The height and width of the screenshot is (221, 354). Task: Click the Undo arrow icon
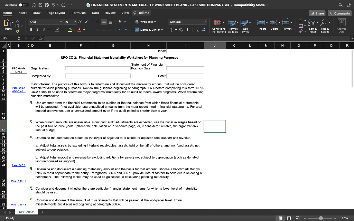[54, 5]
